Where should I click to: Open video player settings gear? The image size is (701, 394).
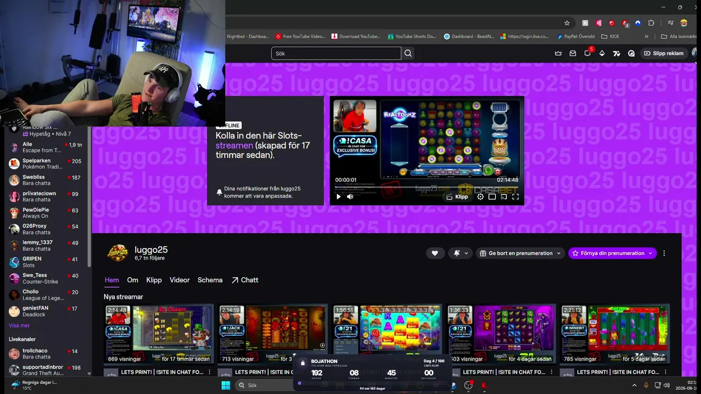pyautogui.click(x=480, y=196)
